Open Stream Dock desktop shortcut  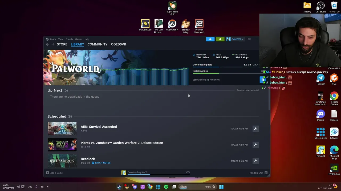(321, 134)
